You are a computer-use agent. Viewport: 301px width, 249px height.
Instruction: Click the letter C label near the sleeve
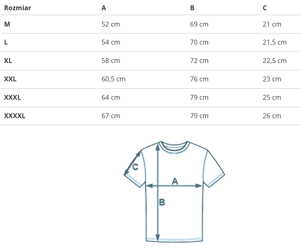click(136, 167)
